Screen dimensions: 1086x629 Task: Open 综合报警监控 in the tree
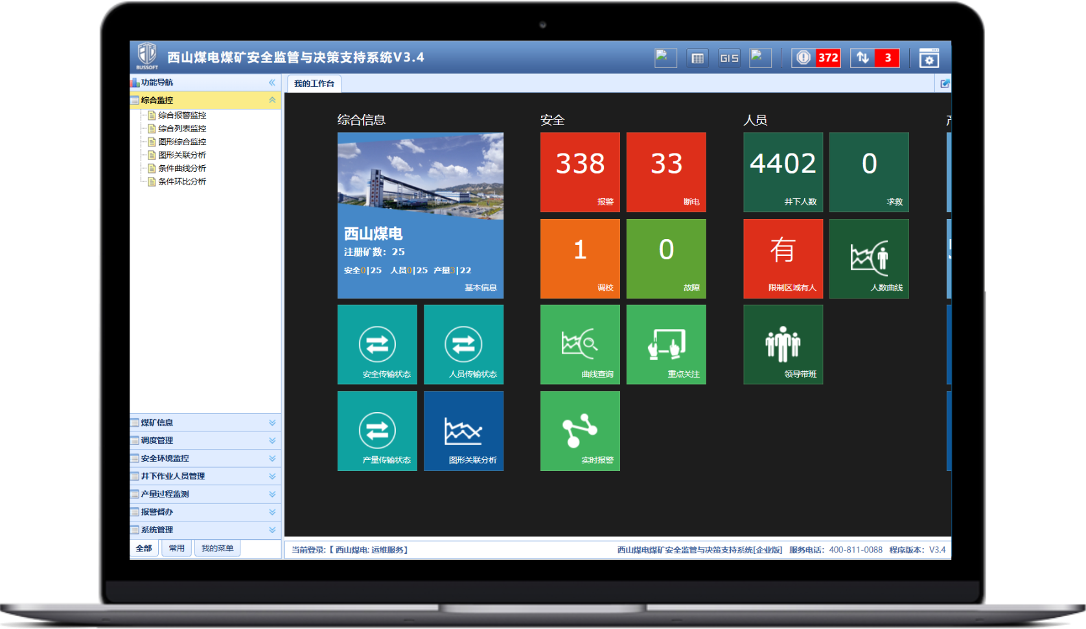(x=182, y=115)
